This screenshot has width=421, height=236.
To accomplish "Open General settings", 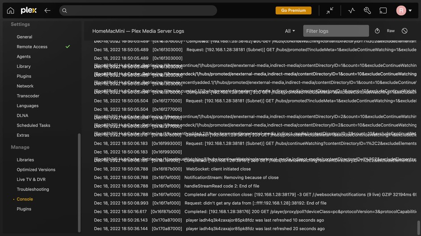I will tap(25, 37).
